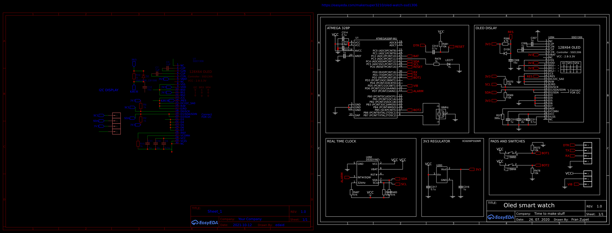Click the ATMEGA328P-MU chip label
Viewport: 612px width, 233px height.
pyautogui.click(x=386, y=39)
